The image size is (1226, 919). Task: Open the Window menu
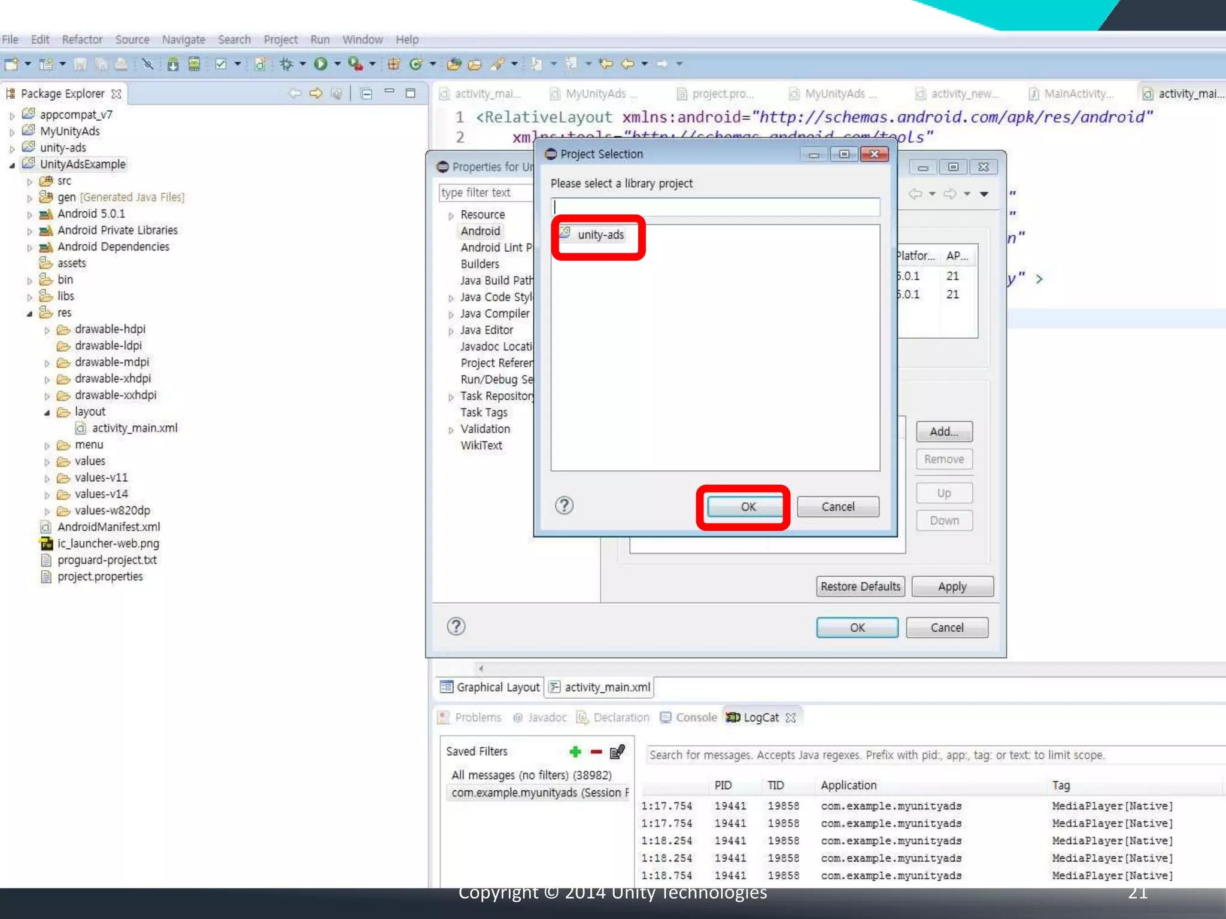point(362,39)
